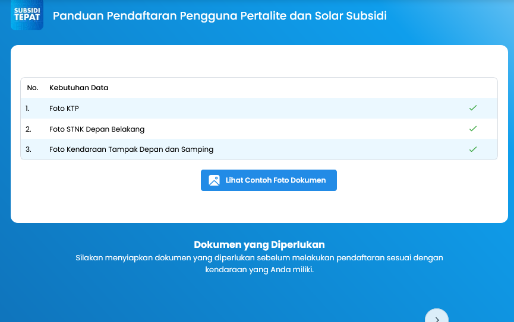The width and height of the screenshot is (514, 322).
Task: Click row number 3 in the table
Action: pyautogui.click(x=28, y=149)
